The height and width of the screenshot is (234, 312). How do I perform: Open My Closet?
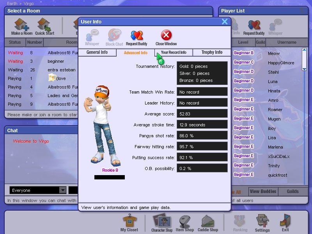click(x=129, y=223)
